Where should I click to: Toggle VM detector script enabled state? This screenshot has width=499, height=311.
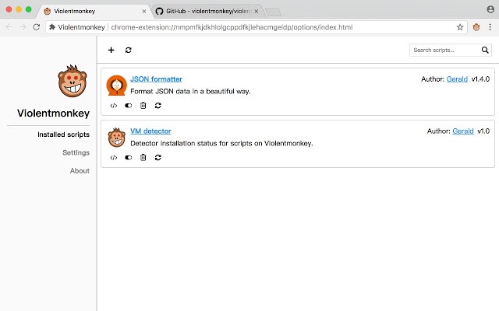(x=128, y=157)
